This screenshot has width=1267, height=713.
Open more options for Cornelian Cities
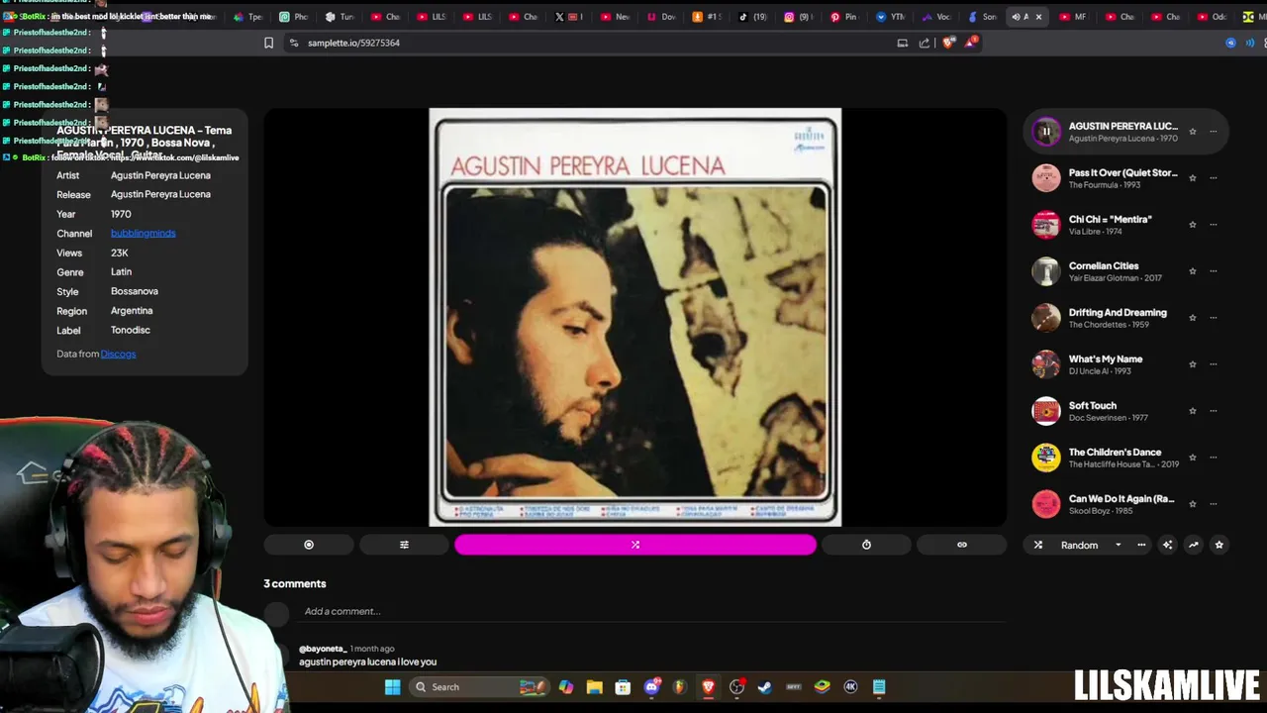point(1214,271)
